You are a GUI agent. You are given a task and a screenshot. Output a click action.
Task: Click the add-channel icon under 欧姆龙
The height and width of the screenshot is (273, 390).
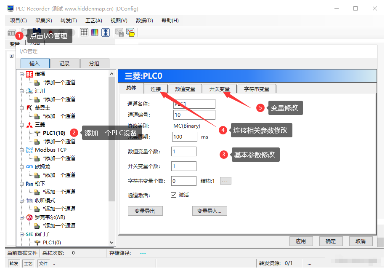[x=37, y=175]
